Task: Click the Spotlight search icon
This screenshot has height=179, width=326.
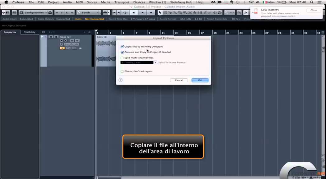Action: [311, 2]
